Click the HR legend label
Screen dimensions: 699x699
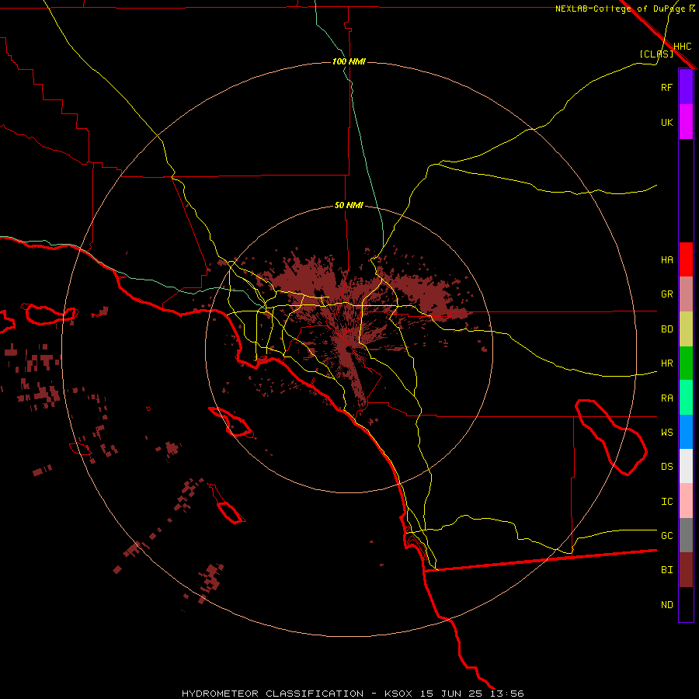[666, 363]
